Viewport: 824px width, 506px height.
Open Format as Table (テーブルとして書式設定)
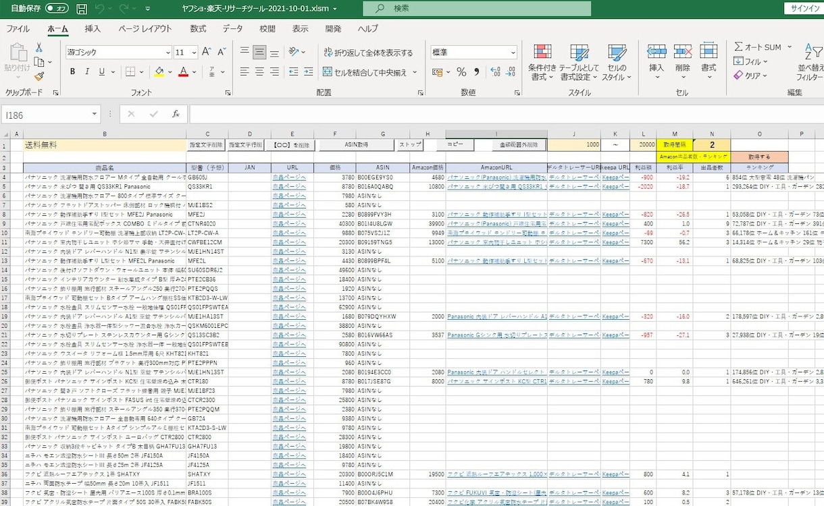coord(580,62)
